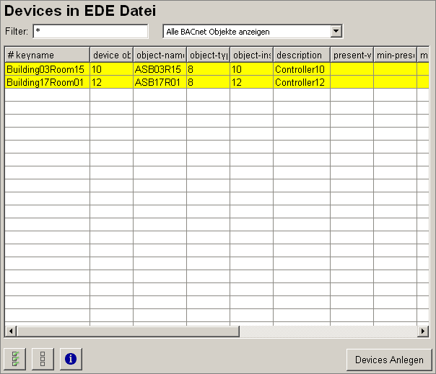Image resolution: width=436 pixels, height=374 pixels.
Task: Click the ASB03R15 object-name cell
Action: 159,69
